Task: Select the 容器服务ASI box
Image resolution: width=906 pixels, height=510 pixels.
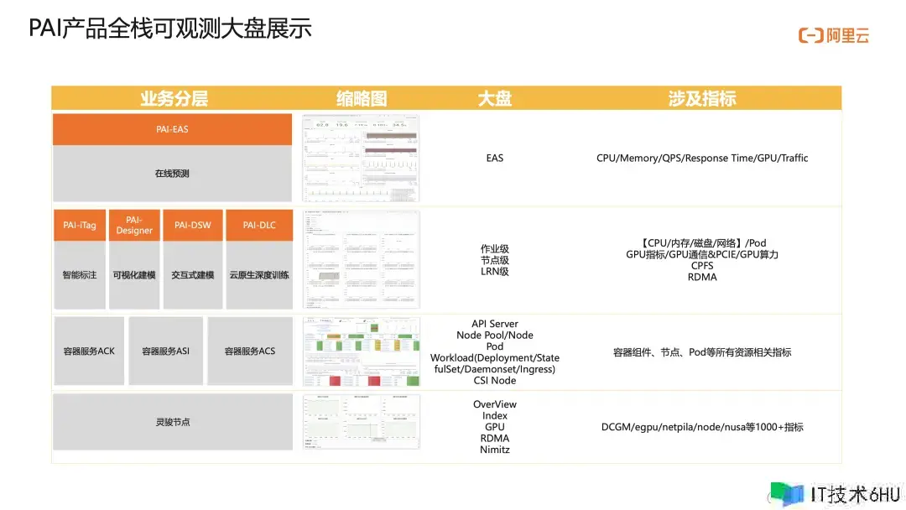Action: pos(166,351)
